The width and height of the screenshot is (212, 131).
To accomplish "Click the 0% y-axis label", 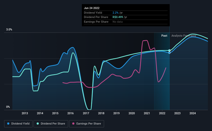I will (8, 107).
